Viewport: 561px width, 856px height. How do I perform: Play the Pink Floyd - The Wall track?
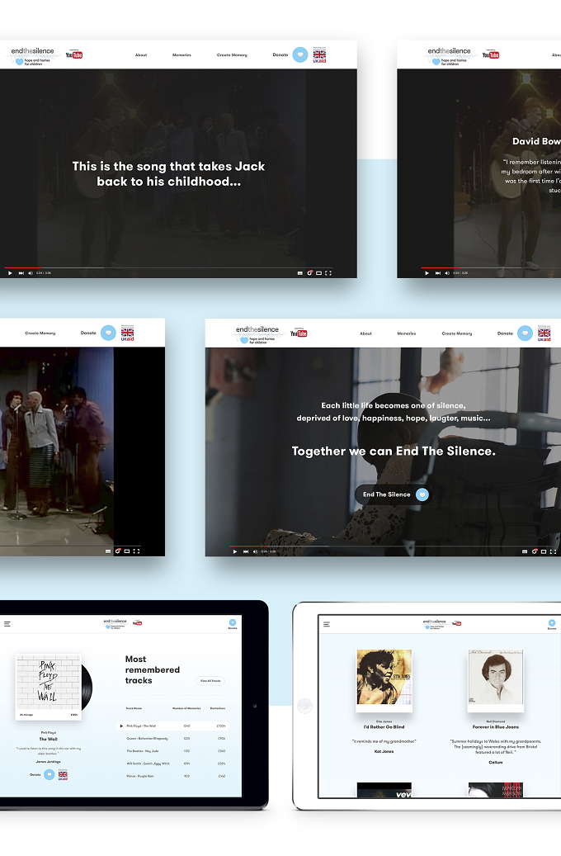pos(121,726)
